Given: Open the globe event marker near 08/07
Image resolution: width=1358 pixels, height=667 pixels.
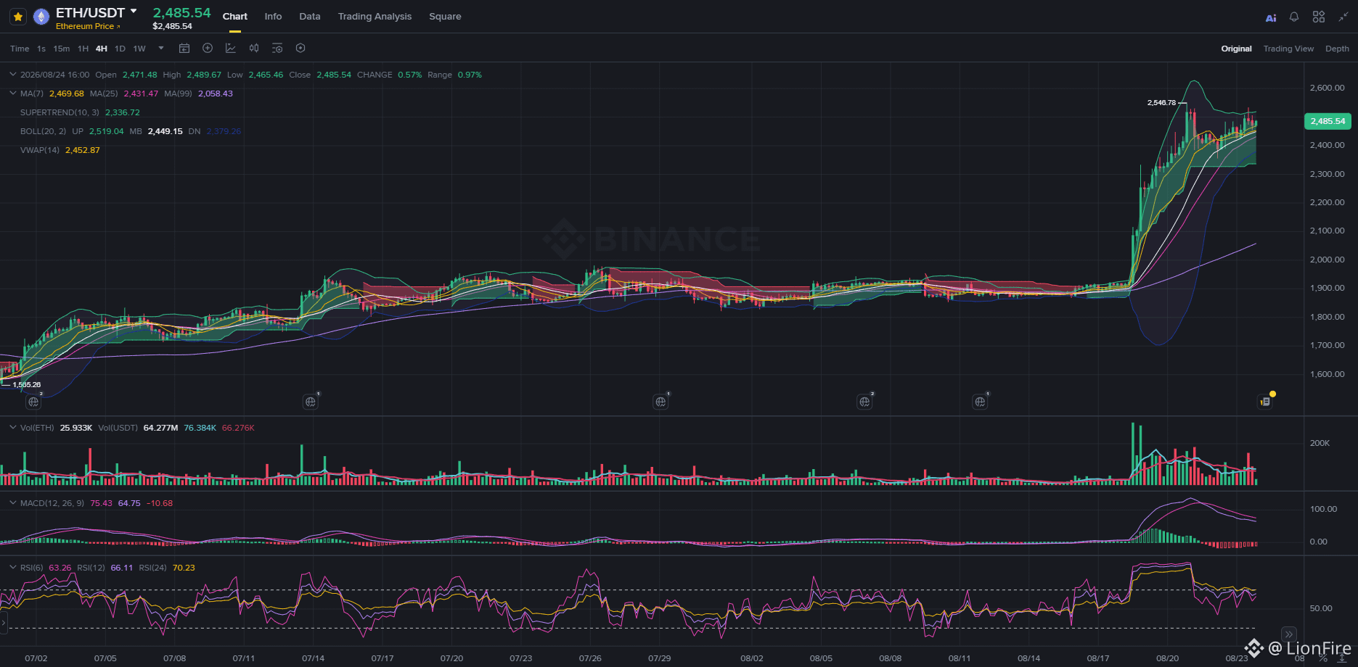Looking at the screenshot, I should pos(864,402).
